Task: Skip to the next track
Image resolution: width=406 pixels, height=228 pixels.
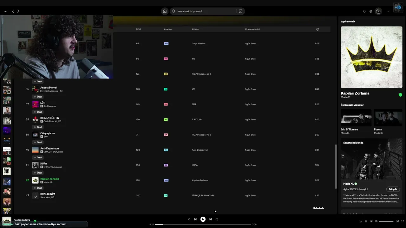Action: tap(210, 219)
